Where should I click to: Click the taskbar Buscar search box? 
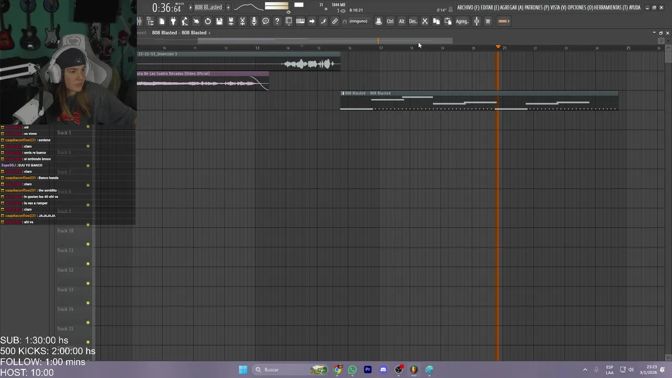[x=290, y=370]
